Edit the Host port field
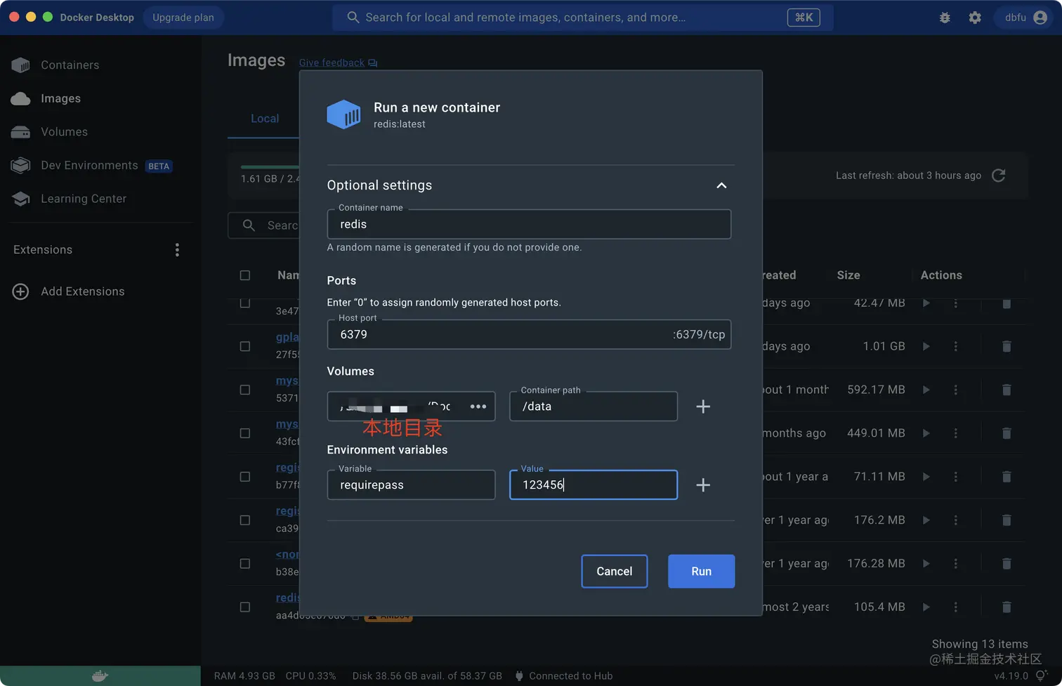This screenshot has height=686, width=1062. tap(529, 334)
